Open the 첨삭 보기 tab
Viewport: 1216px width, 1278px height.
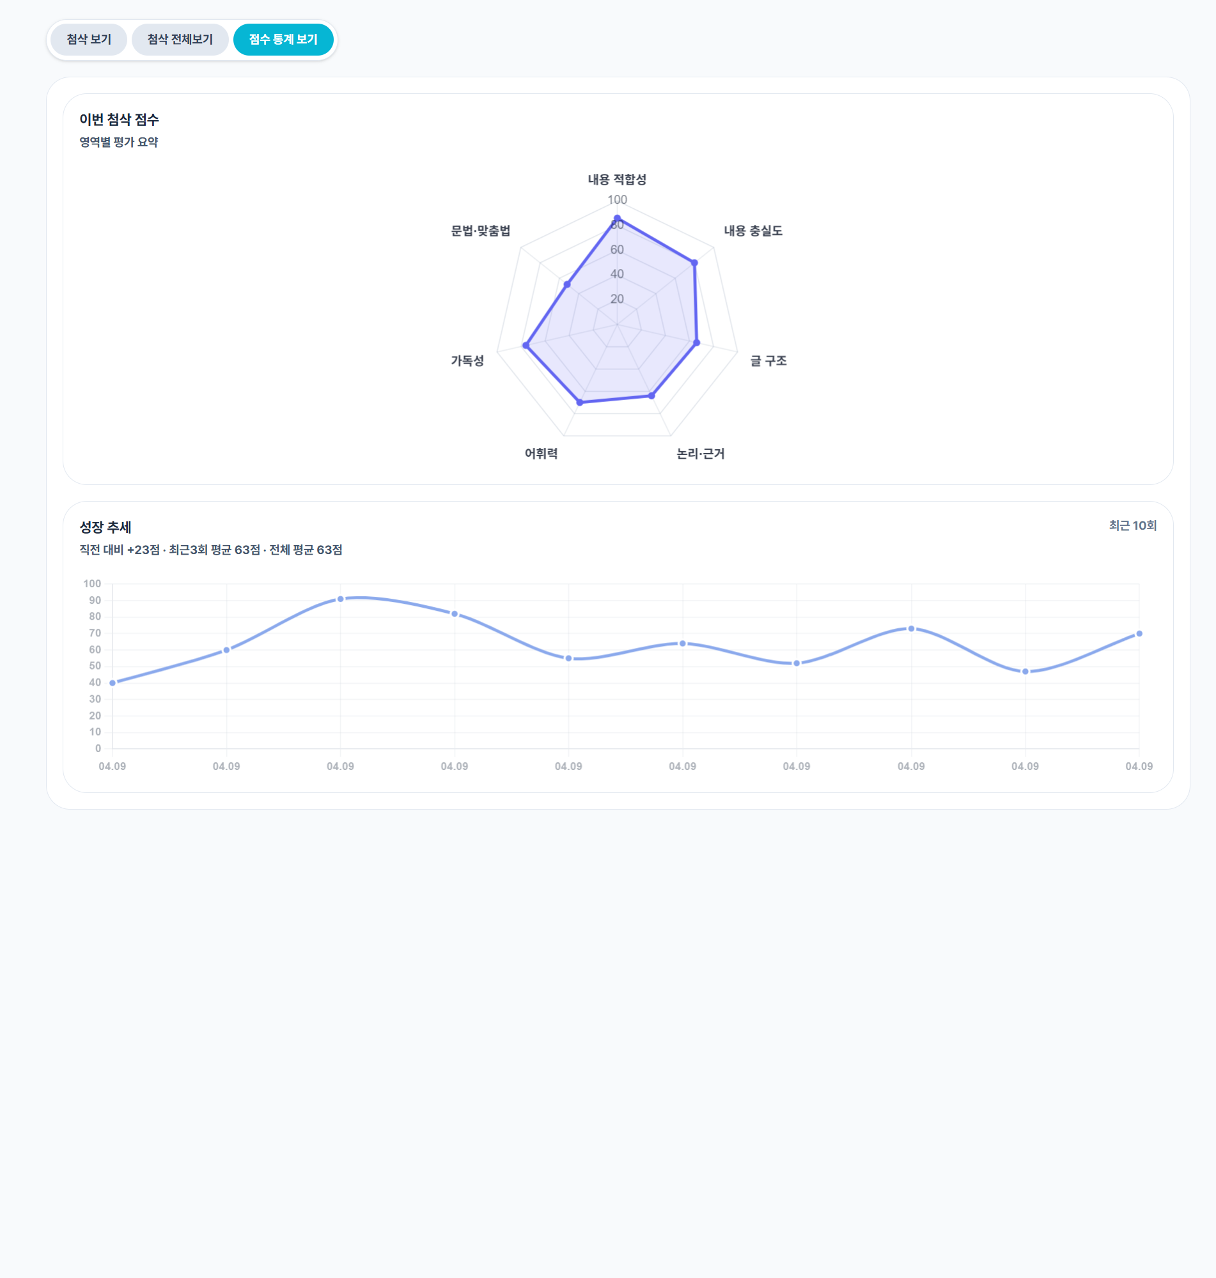pyautogui.click(x=89, y=40)
